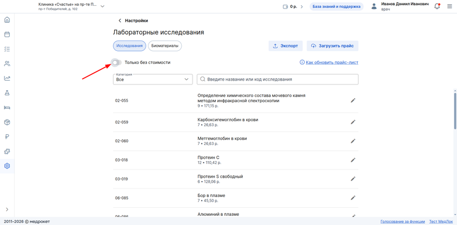This screenshot has height=225, width=457.
Task: Edit Карбоксигемоглобин в крови pencil icon
Action: pyautogui.click(x=353, y=122)
